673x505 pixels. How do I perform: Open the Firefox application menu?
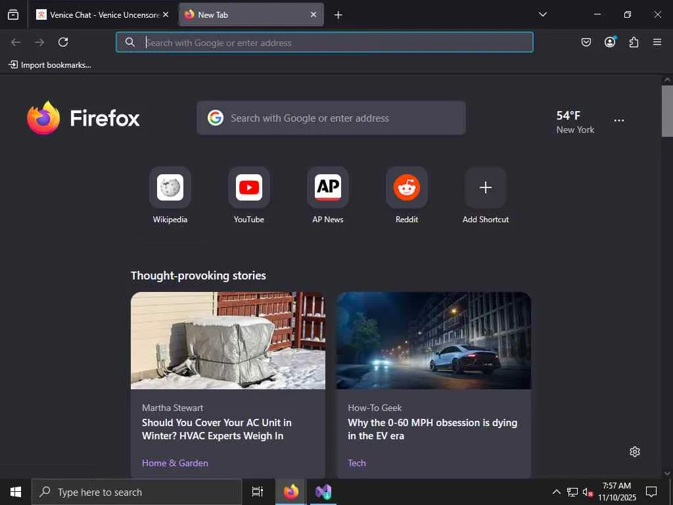pyautogui.click(x=657, y=42)
